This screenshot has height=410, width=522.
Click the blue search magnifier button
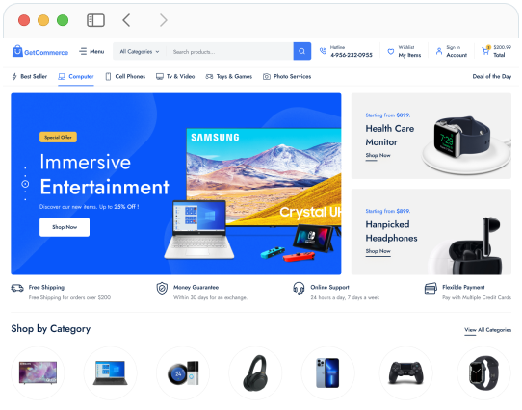point(302,51)
